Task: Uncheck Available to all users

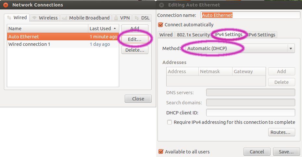Action: pyautogui.click(x=160, y=151)
